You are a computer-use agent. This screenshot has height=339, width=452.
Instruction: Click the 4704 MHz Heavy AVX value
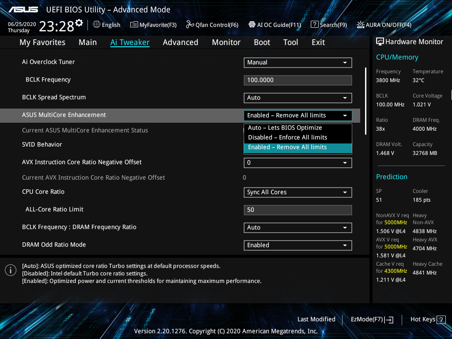[425, 249]
